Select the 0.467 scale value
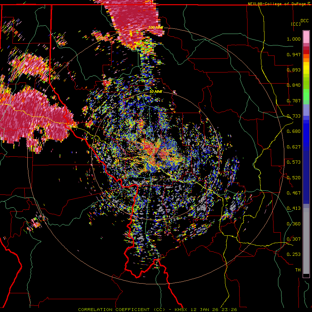The height and width of the screenshot is (312, 312). click(294, 193)
